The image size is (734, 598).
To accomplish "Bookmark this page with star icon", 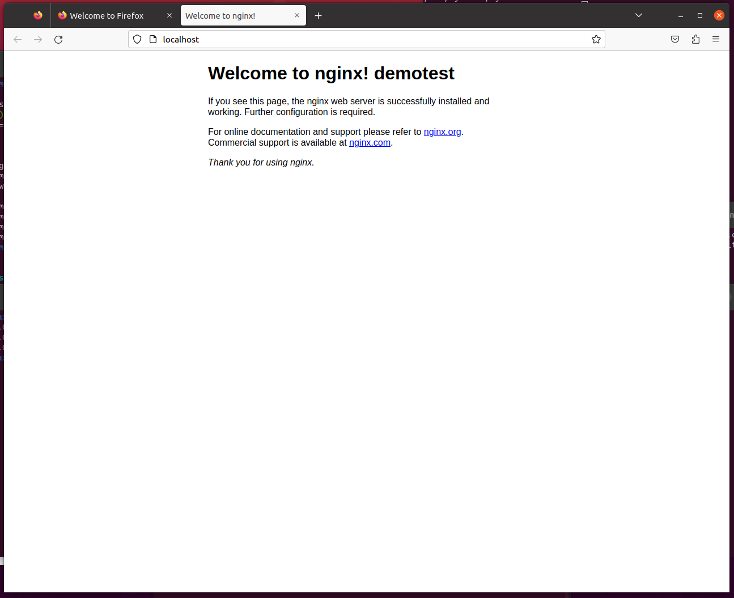I will 596,39.
